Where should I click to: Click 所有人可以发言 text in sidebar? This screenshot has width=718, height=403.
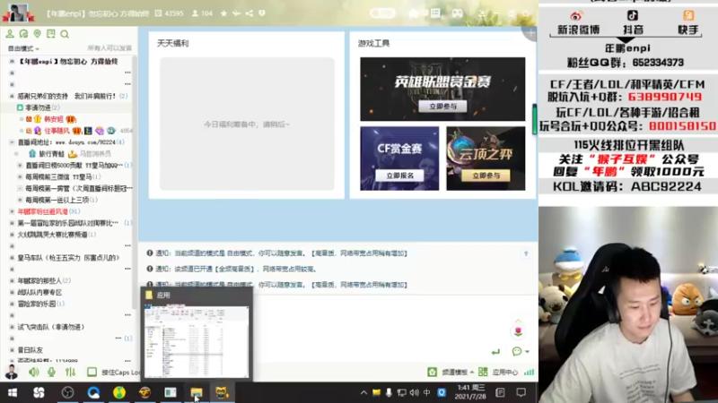click(x=109, y=48)
